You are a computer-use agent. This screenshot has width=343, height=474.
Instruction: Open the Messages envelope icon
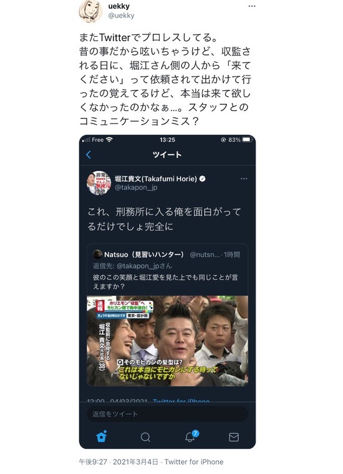tap(234, 437)
